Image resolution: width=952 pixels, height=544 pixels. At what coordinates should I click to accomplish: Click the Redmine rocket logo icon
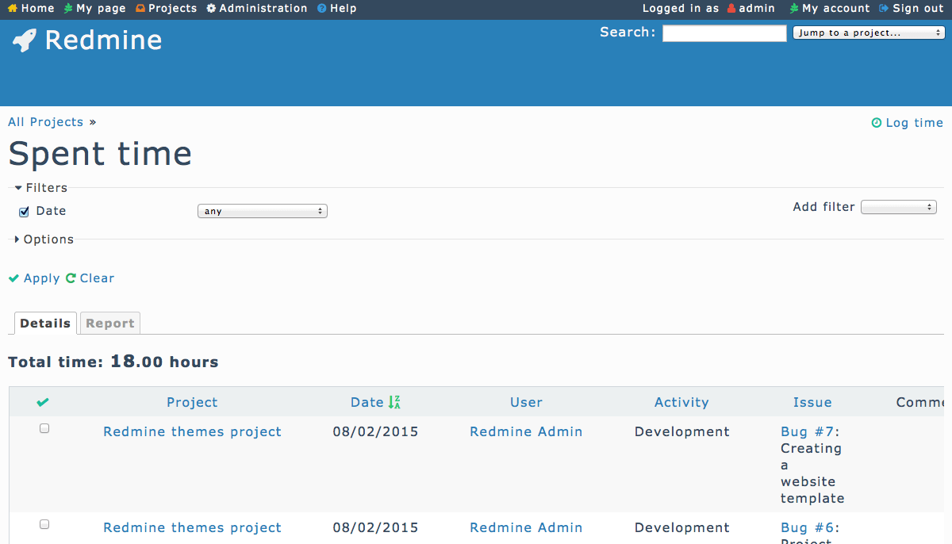pos(25,40)
